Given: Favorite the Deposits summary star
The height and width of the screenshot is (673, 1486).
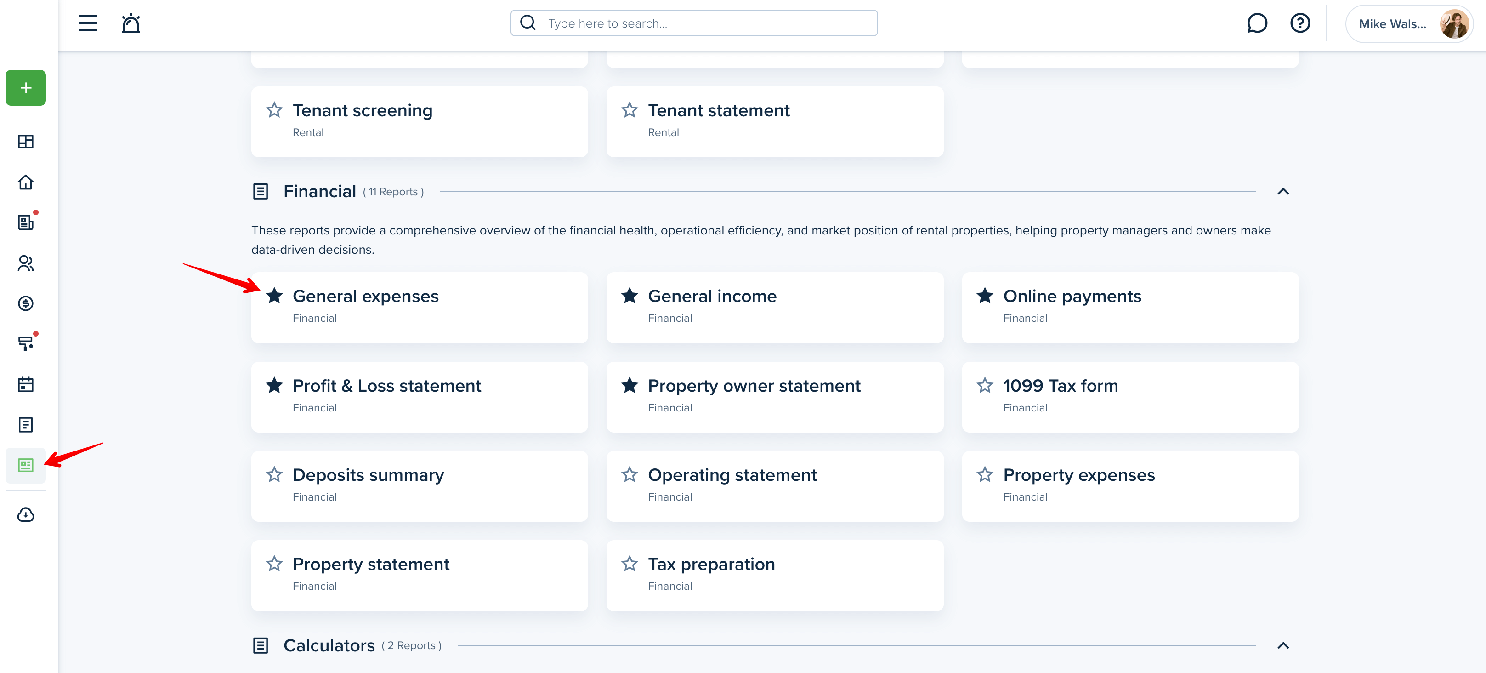Looking at the screenshot, I should (x=275, y=474).
